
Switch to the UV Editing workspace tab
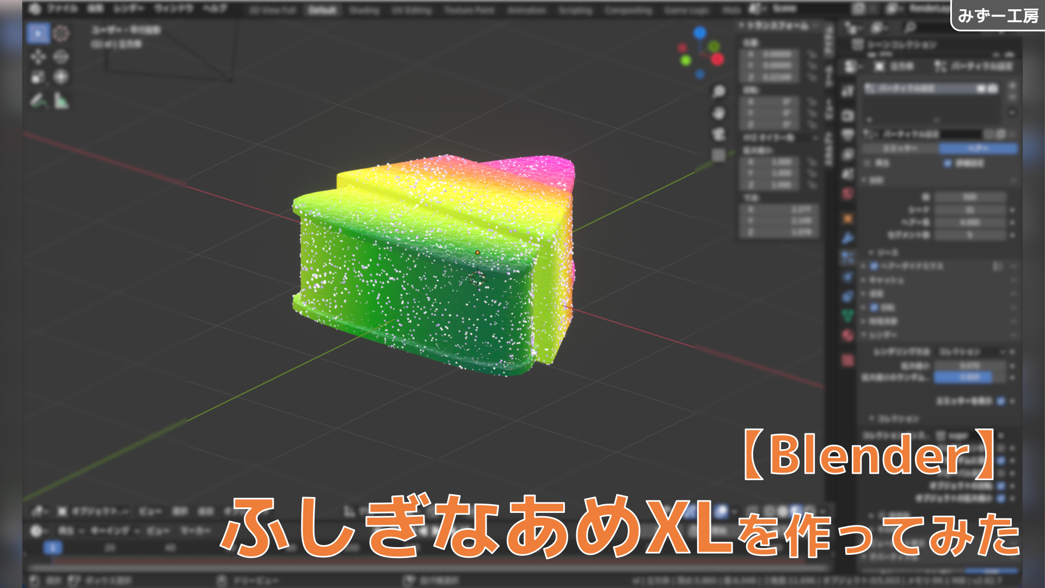(411, 10)
